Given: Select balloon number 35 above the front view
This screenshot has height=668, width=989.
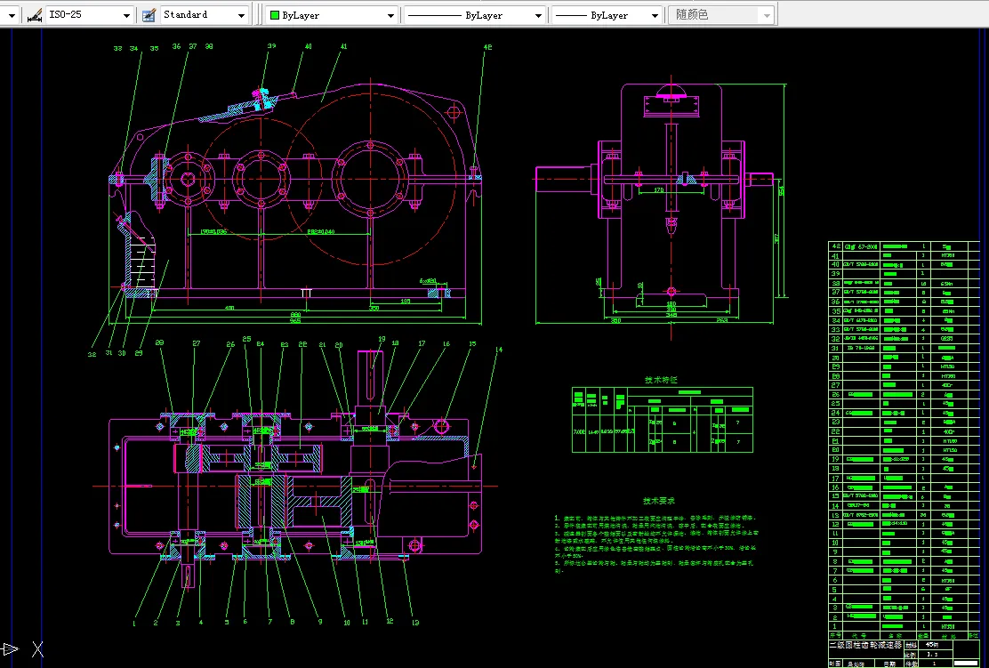Looking at the screenshot, I should (154, 48).
